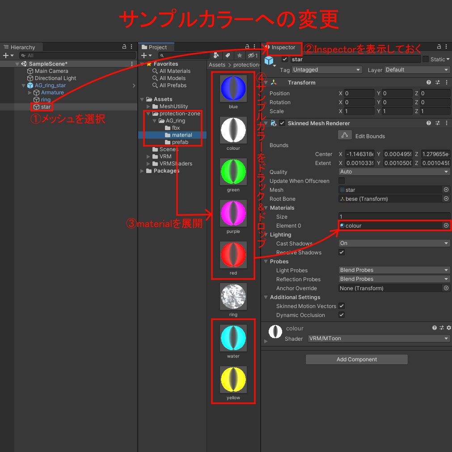Change Cast Shadows using its dropdown

coord(393,243)
